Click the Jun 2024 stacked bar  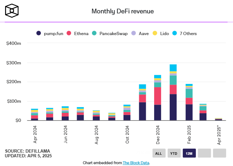point(65,113)
